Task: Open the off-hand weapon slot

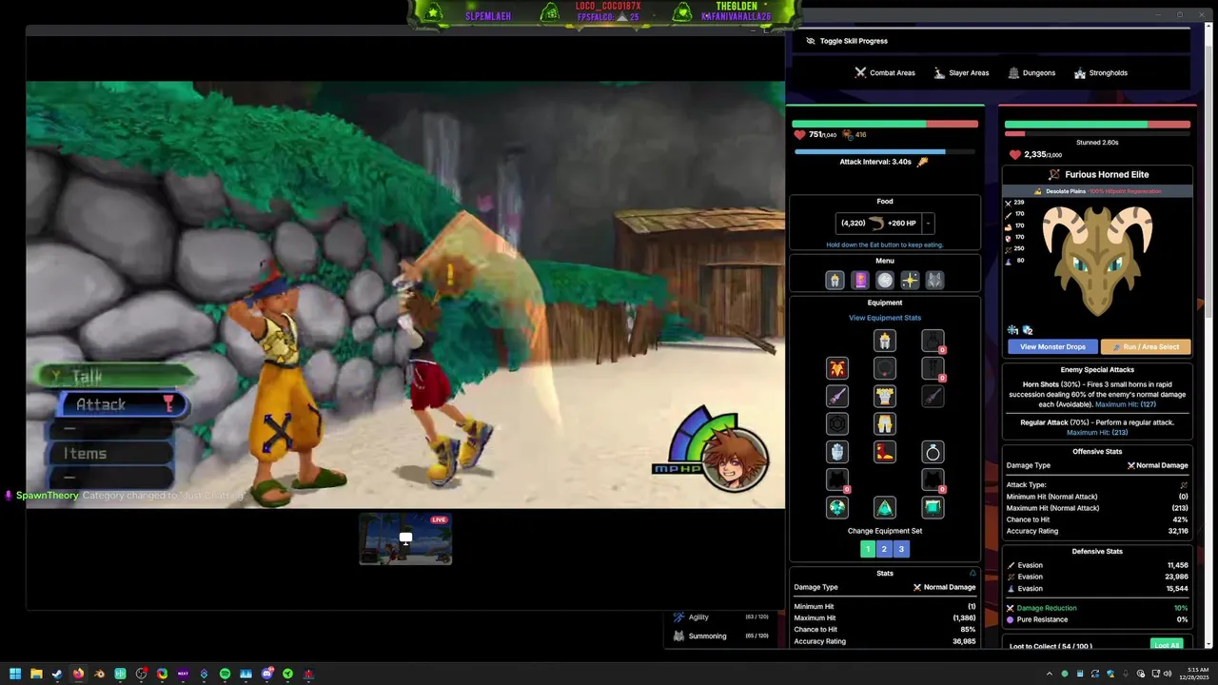Action: [x=933, y=396]
